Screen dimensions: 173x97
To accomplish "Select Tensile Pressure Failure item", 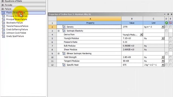I will (17, 26).
